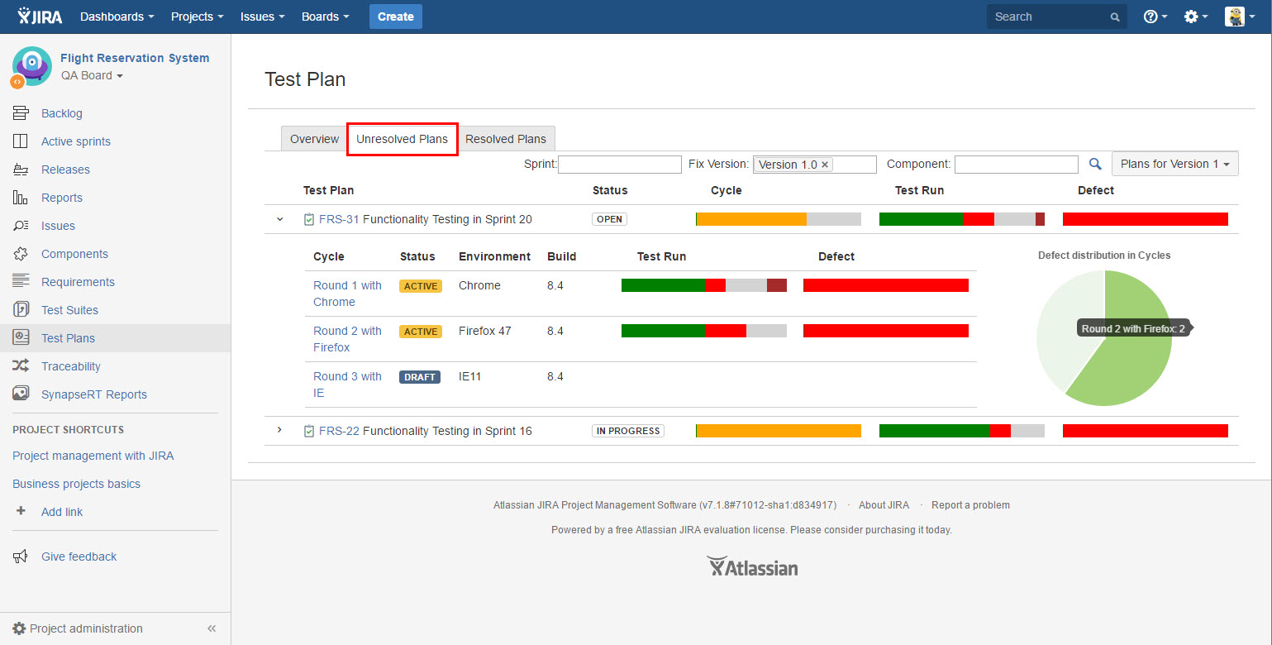This screenshot has height=645, width=1272.
Task: Open the Round 3 with IE cycle
Action: click(347, 385)
